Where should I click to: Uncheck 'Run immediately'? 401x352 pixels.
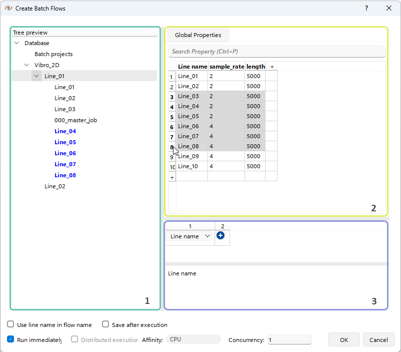coord(10,339)
